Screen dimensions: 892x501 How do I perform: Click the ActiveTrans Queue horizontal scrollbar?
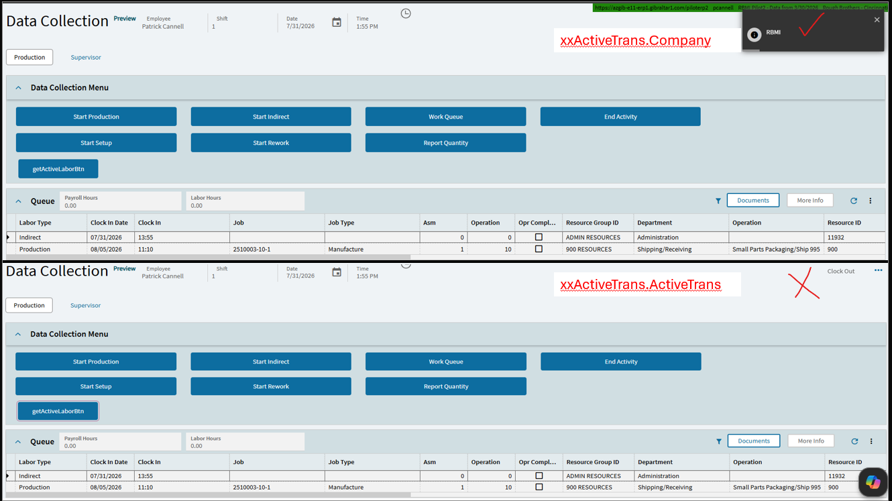[x=208, y=495]
